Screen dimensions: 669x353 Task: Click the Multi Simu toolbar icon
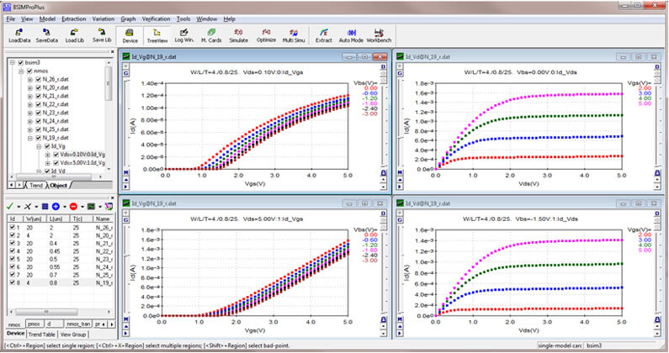click(294, 35)
